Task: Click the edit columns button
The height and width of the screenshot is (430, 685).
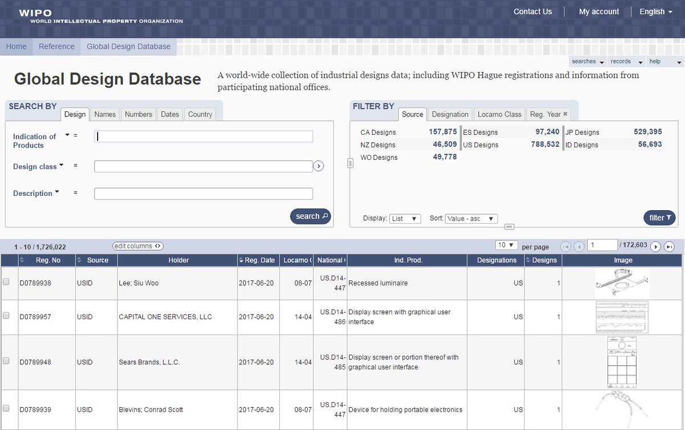Action: pos(138,246)
